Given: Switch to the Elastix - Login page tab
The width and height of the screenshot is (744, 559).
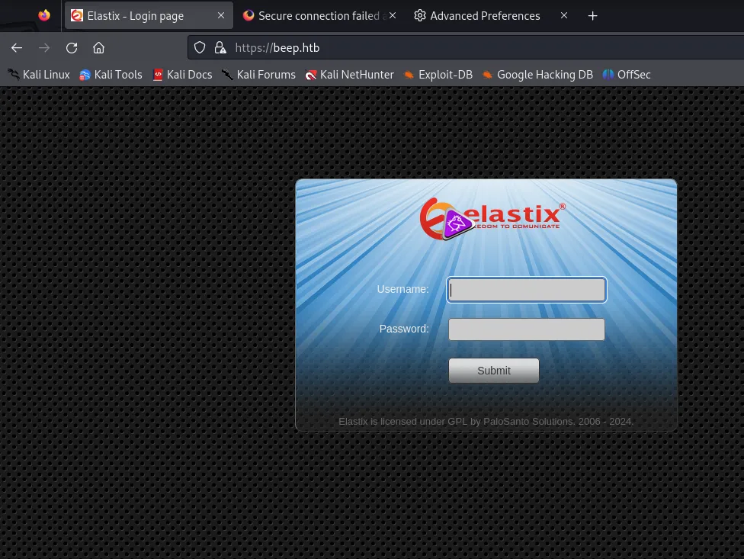Looking at the screenshot, I should [x=149, y=16].
